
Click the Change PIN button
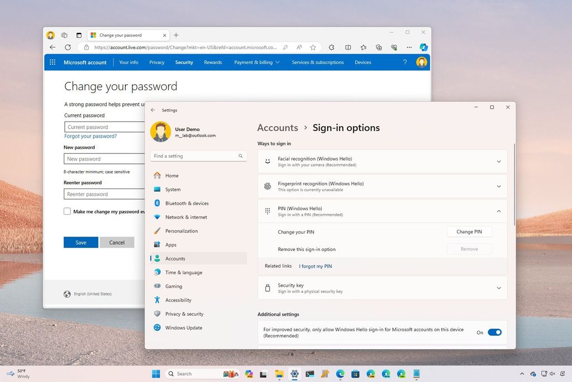[469, 231]
